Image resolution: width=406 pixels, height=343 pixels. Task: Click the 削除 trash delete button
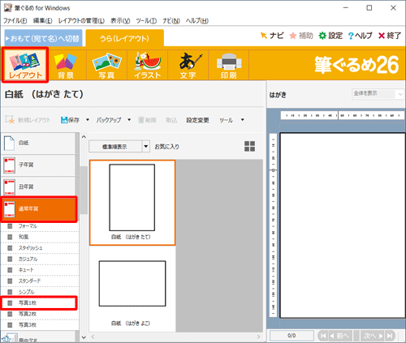148,120
